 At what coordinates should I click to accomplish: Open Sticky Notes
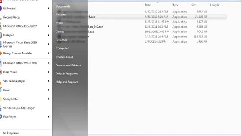click(11, 99)
